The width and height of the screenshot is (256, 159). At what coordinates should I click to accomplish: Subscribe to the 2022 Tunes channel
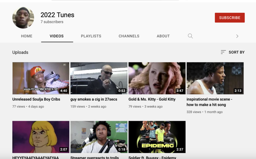[230, 18]
